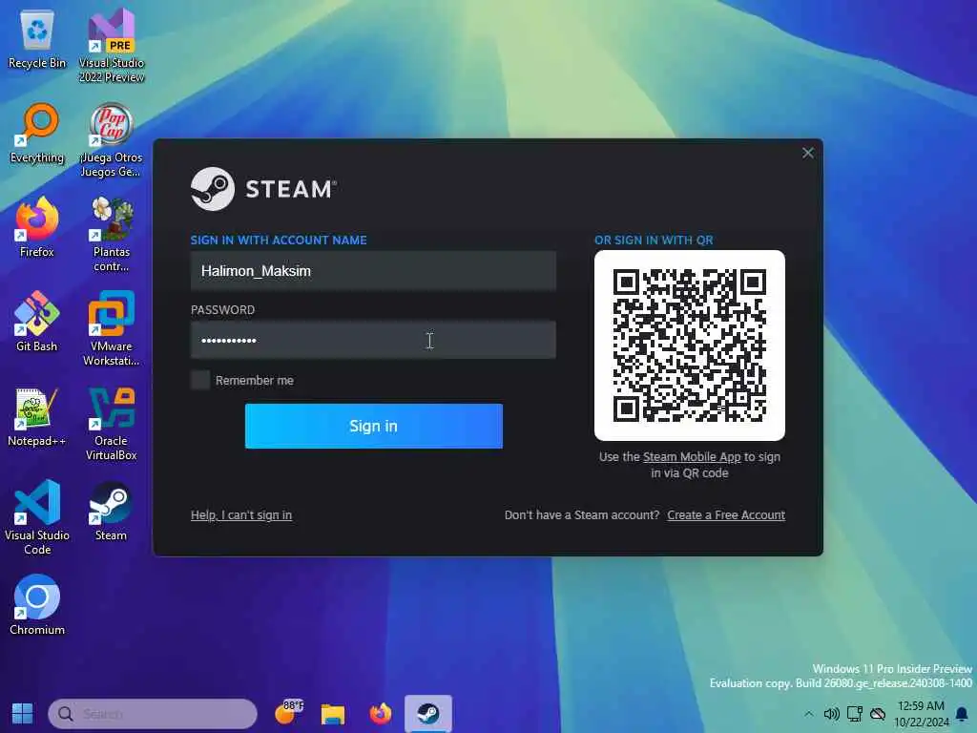
Task: Select the Oracle VirtualBox desktop icon
Action: pyautogui.click(x=112, y=424)
